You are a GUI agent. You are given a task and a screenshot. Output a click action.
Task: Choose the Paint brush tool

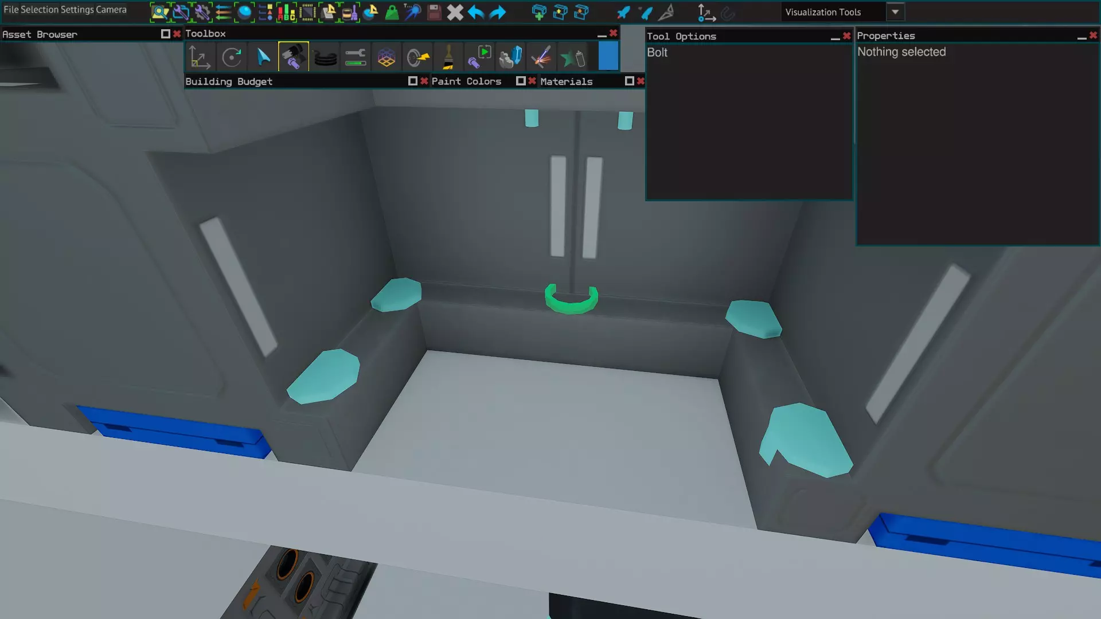pos(448,57)
